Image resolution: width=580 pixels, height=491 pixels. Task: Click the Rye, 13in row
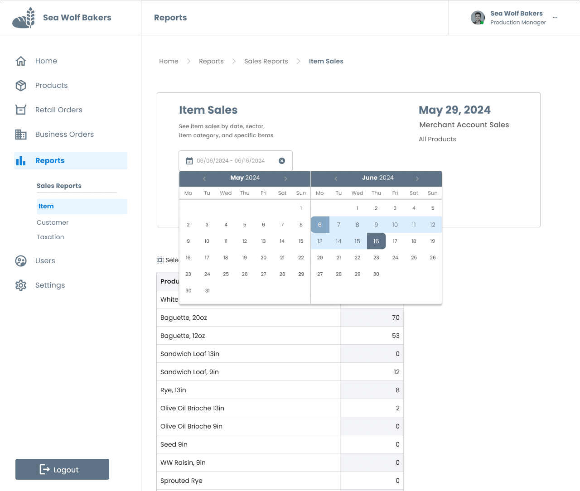(x=280, y=390)
